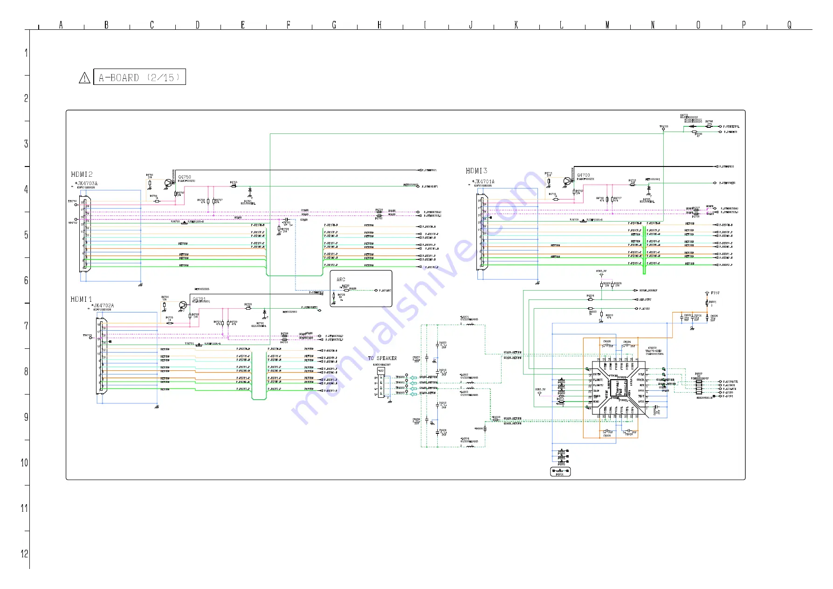
Task: Select the JK4703A HDMI2 connector symbol
Action: [85, 234]
